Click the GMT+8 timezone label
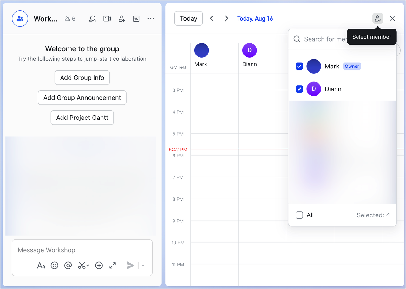Image resolution: width=406 pixels, height=289 pixels. point(178,67)
